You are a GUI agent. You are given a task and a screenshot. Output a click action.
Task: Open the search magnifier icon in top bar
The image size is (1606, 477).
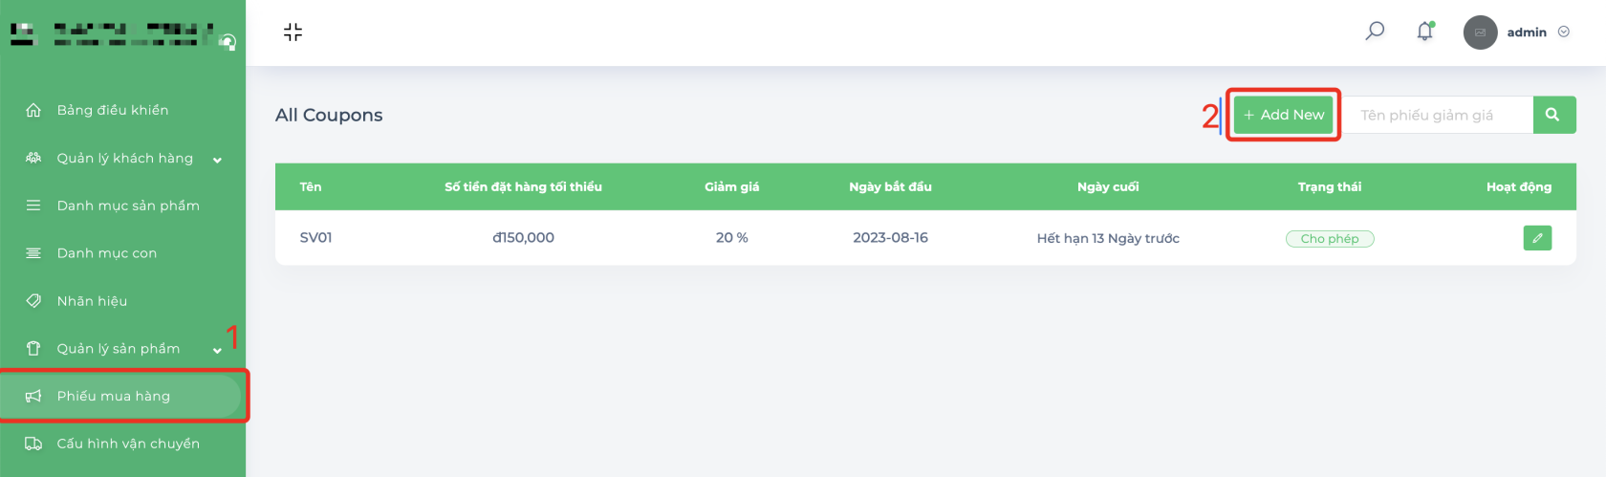click(1375, 32)
